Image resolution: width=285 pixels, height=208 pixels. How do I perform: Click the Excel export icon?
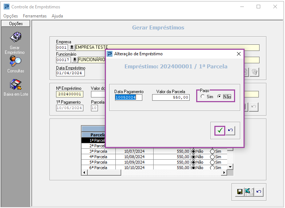click(249, 192)
